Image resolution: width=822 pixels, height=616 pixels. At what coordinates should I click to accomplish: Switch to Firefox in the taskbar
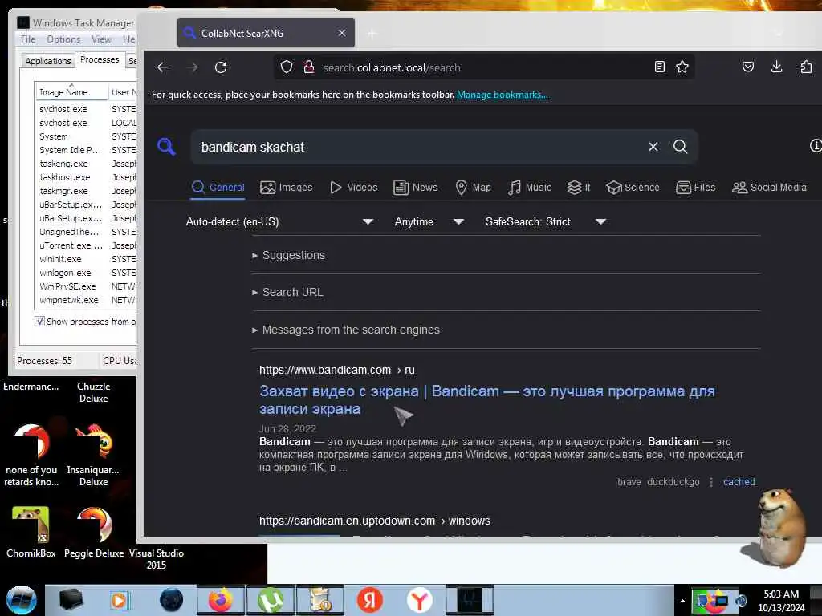(x=221, y=600)
